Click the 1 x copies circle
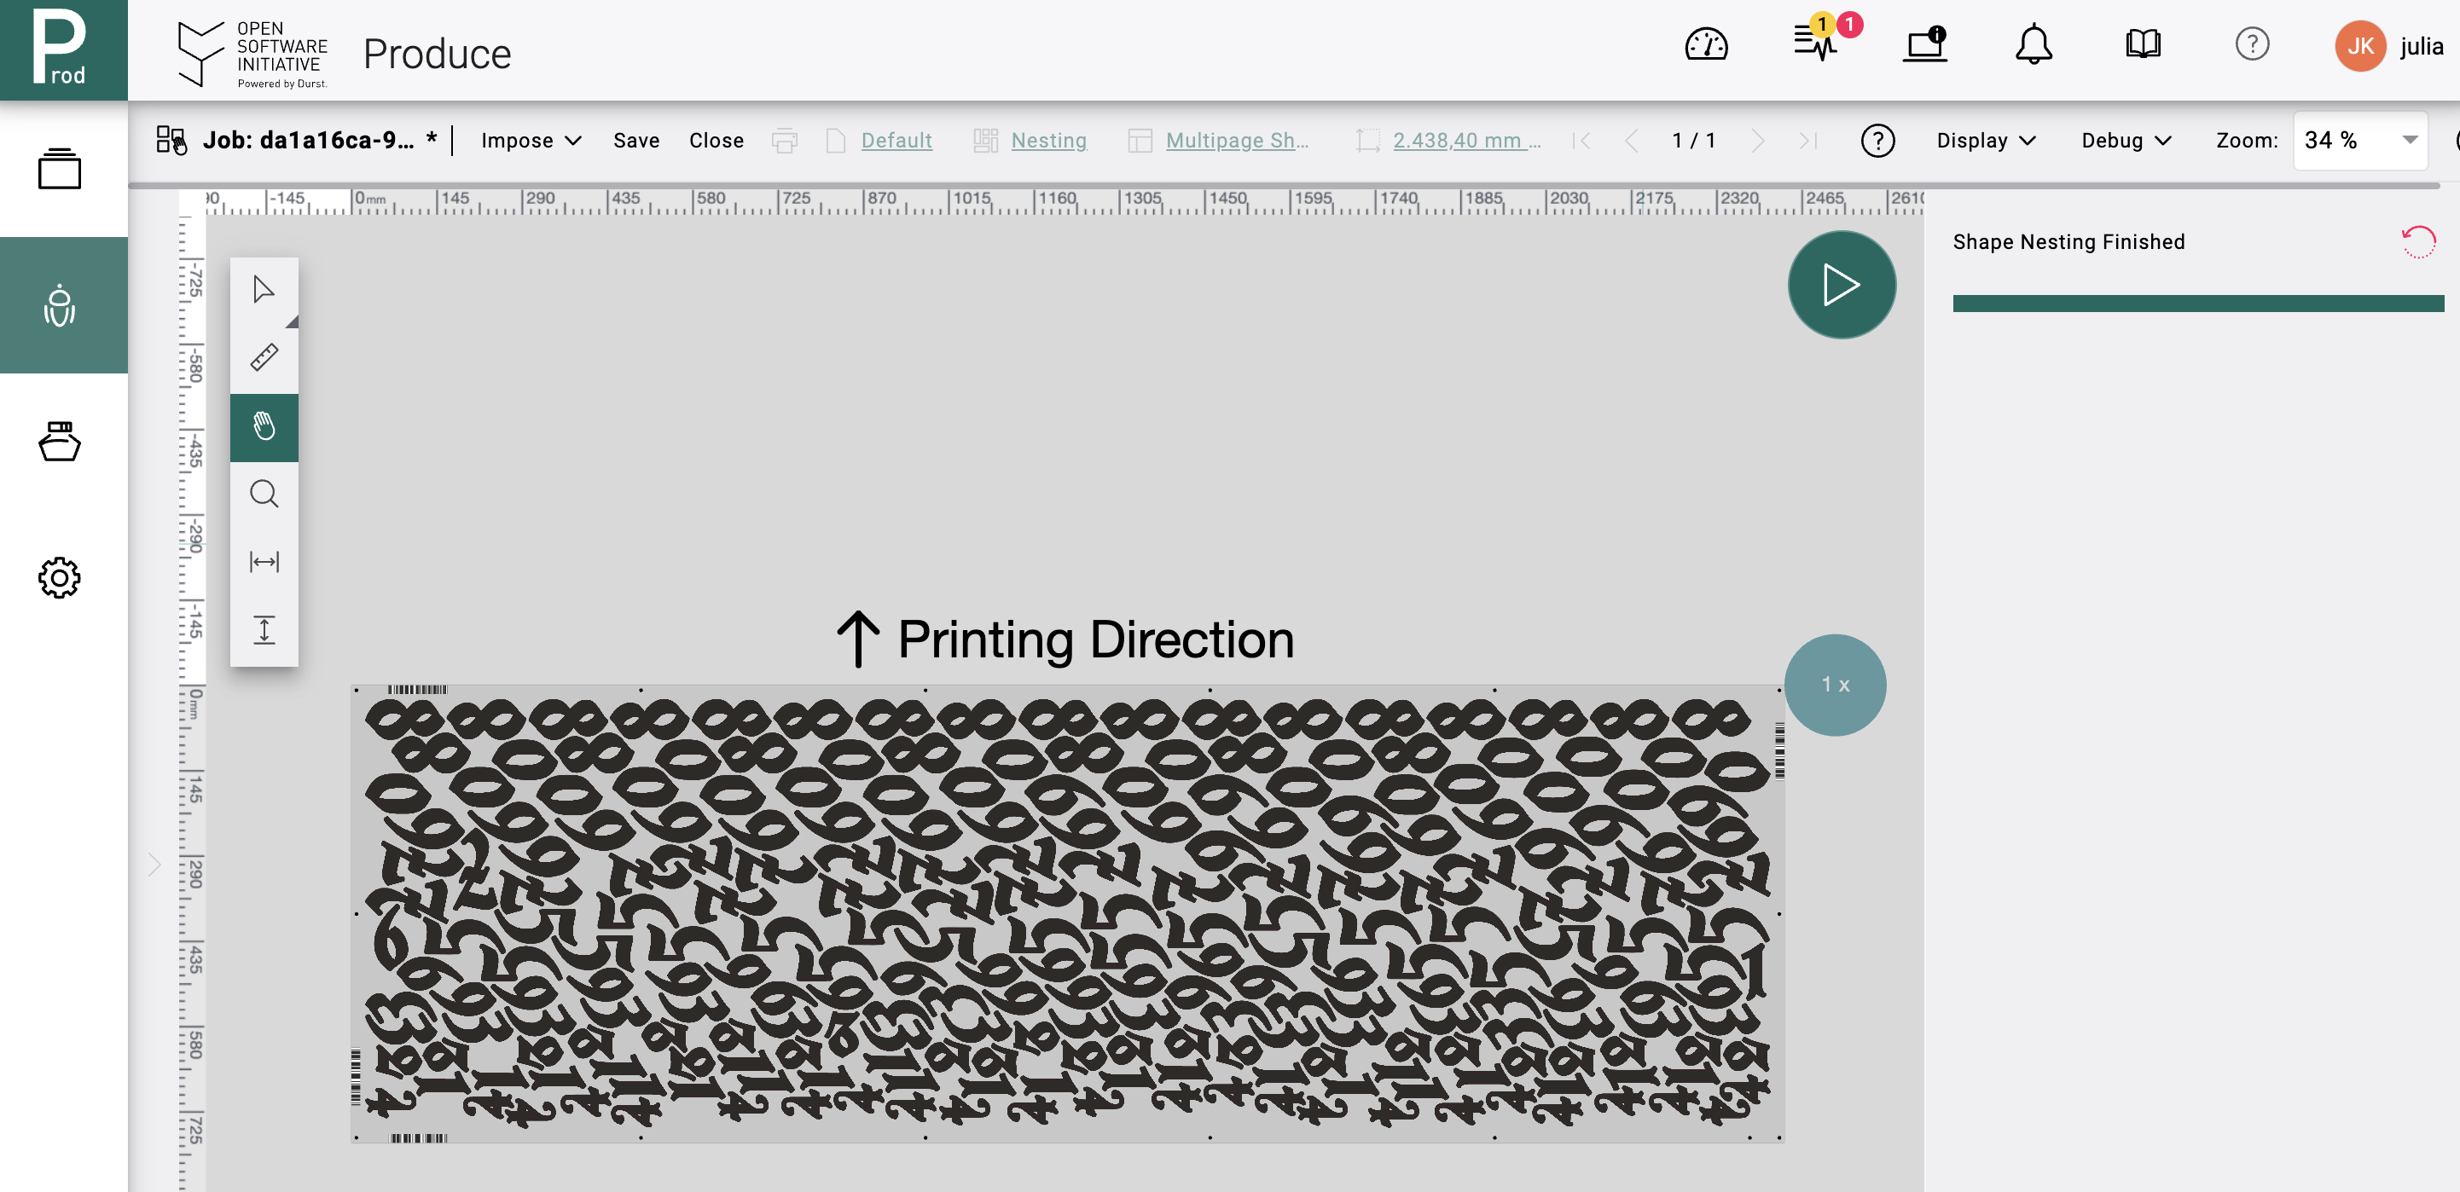Image resolution: width=2460 pixels, height=1192 pixels. pyautogui.click(x=1835, y=685)
